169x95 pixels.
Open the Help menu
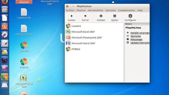click(x=140, y=10)
